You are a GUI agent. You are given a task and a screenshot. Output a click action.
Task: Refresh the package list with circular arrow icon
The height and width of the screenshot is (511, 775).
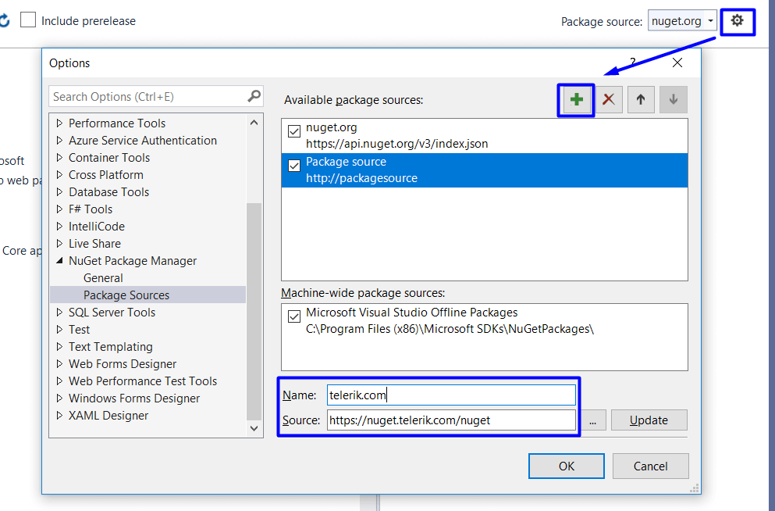[6, 21]
